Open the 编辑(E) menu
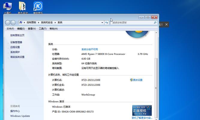The height and width of the screenshot is (120, 200). (21, 29)
